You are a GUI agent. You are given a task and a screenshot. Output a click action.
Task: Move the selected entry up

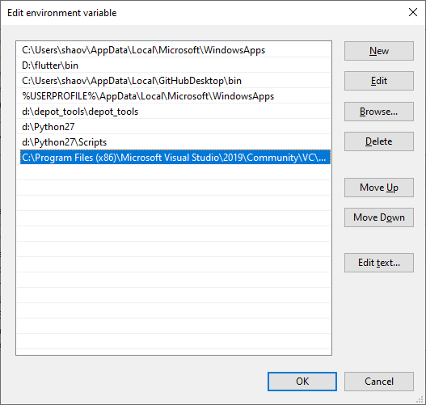click(379, 188)
